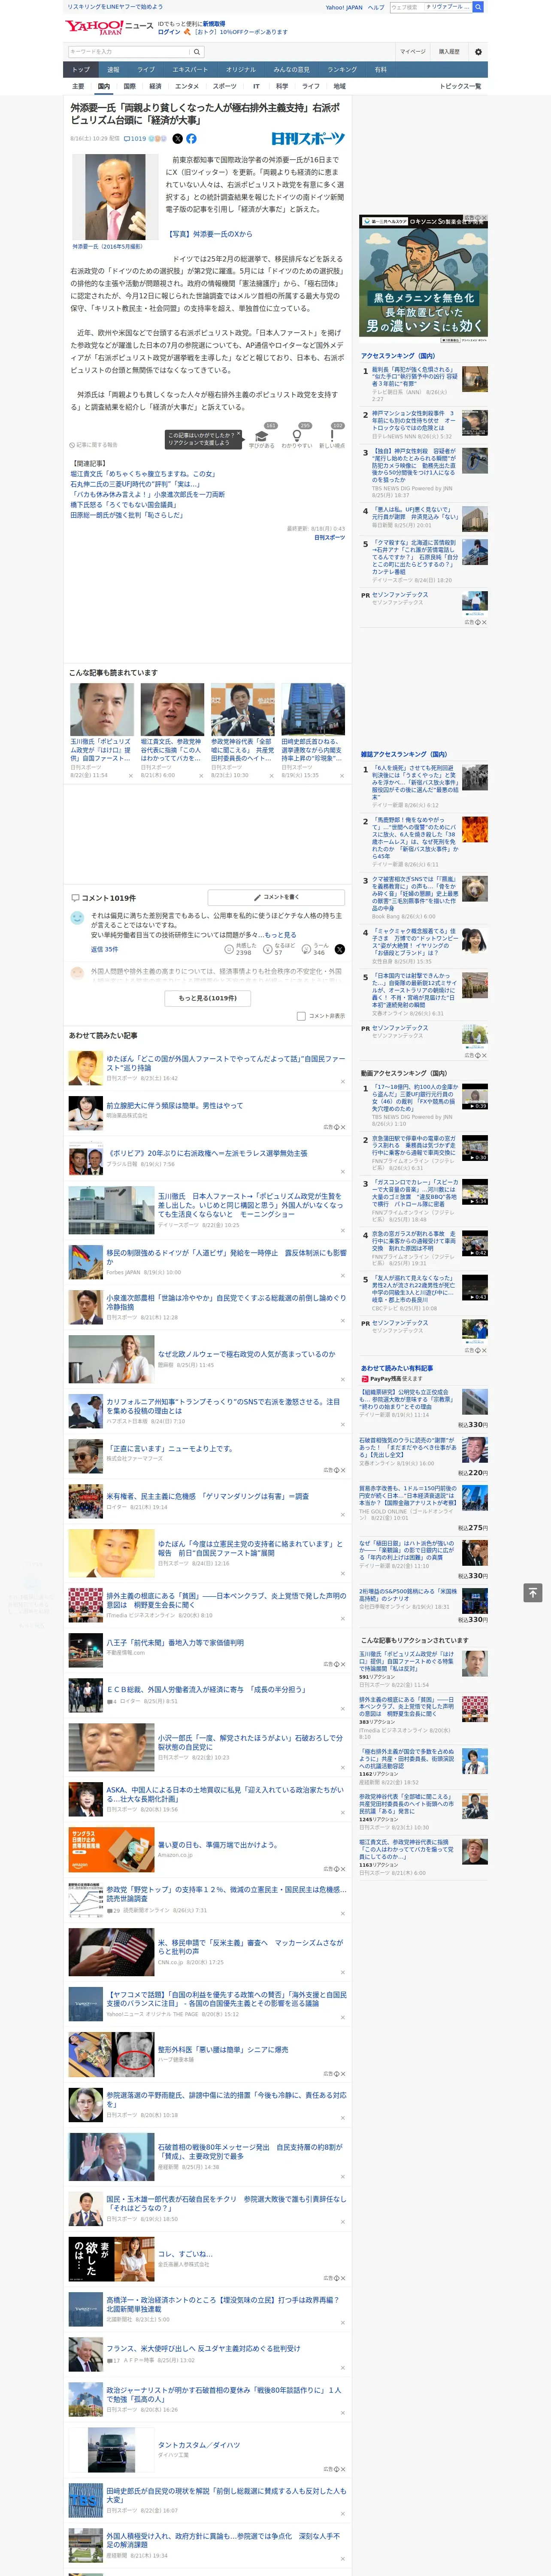Select the トップ navigation tab
Screen dimensions: 551x2576
[81, 70]
